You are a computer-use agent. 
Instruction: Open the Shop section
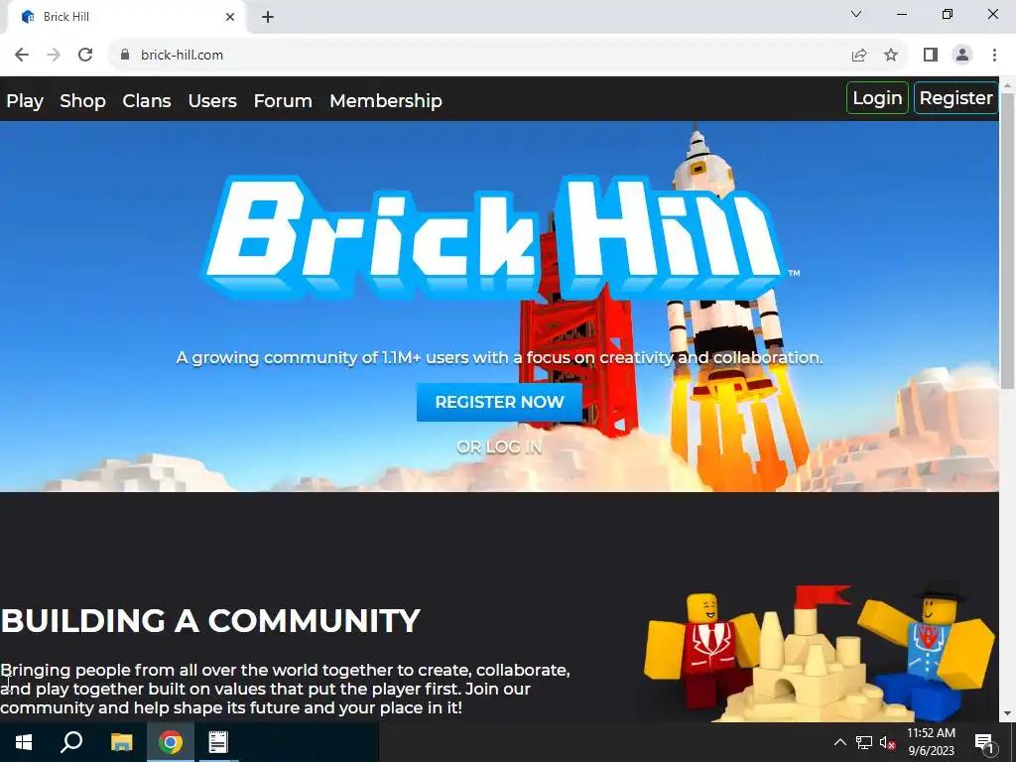83,101
